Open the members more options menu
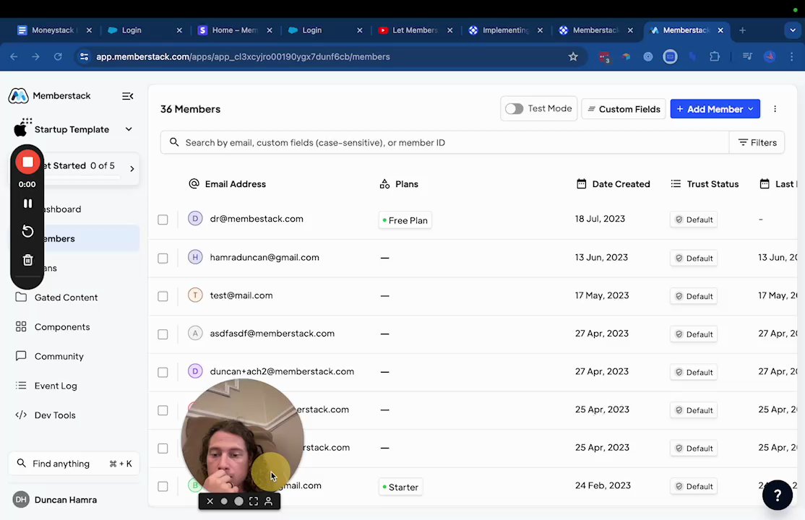Image resolution: width=805 pixels, height=520 pixels. 775,109
